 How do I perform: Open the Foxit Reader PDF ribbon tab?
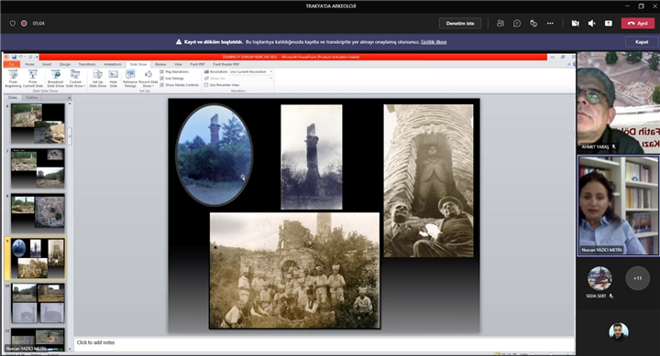point(225,64)
